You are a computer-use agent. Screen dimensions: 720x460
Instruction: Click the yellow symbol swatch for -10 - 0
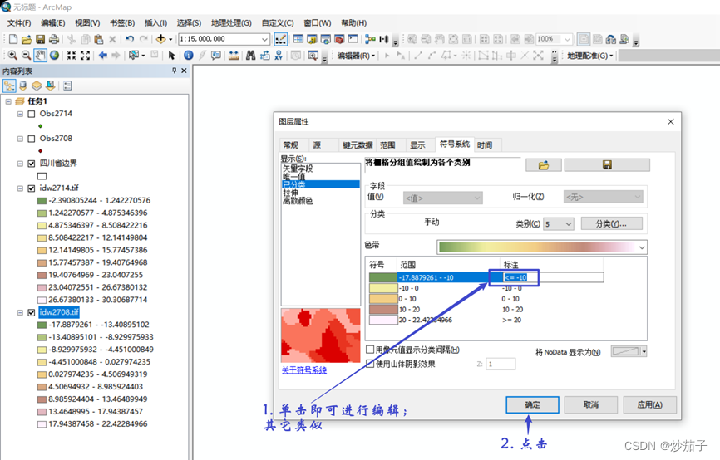pyautogui.click(x=383, y=288)
